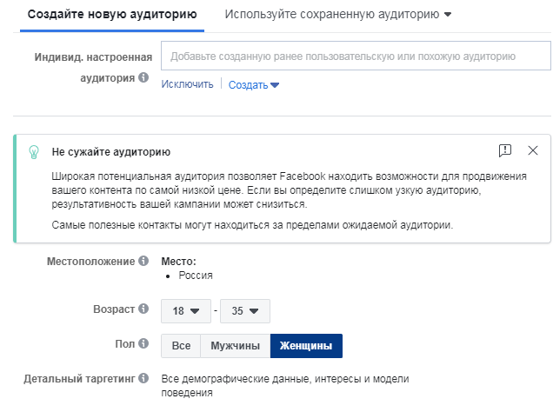Click info icon next to Индивид. настроенная аудитория
This screenshot has width=553, height=412.
pos(143,78)
